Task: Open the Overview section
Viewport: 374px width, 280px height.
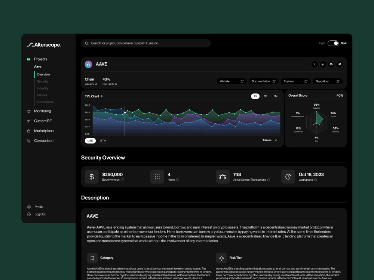Action: [43, 75]
